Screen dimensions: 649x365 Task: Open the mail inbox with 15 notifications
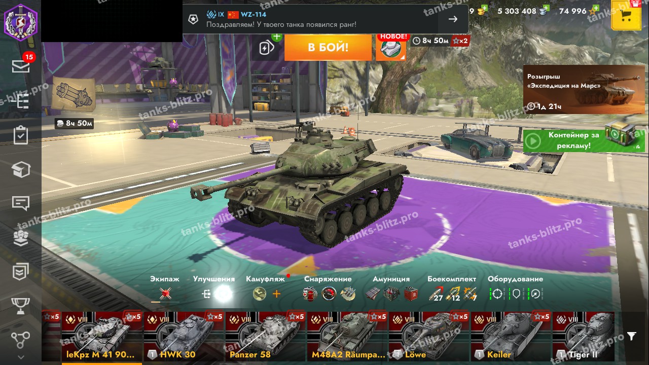point(21,66)
